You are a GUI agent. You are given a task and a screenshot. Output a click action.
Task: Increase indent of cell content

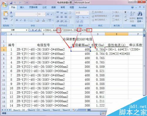62,21
